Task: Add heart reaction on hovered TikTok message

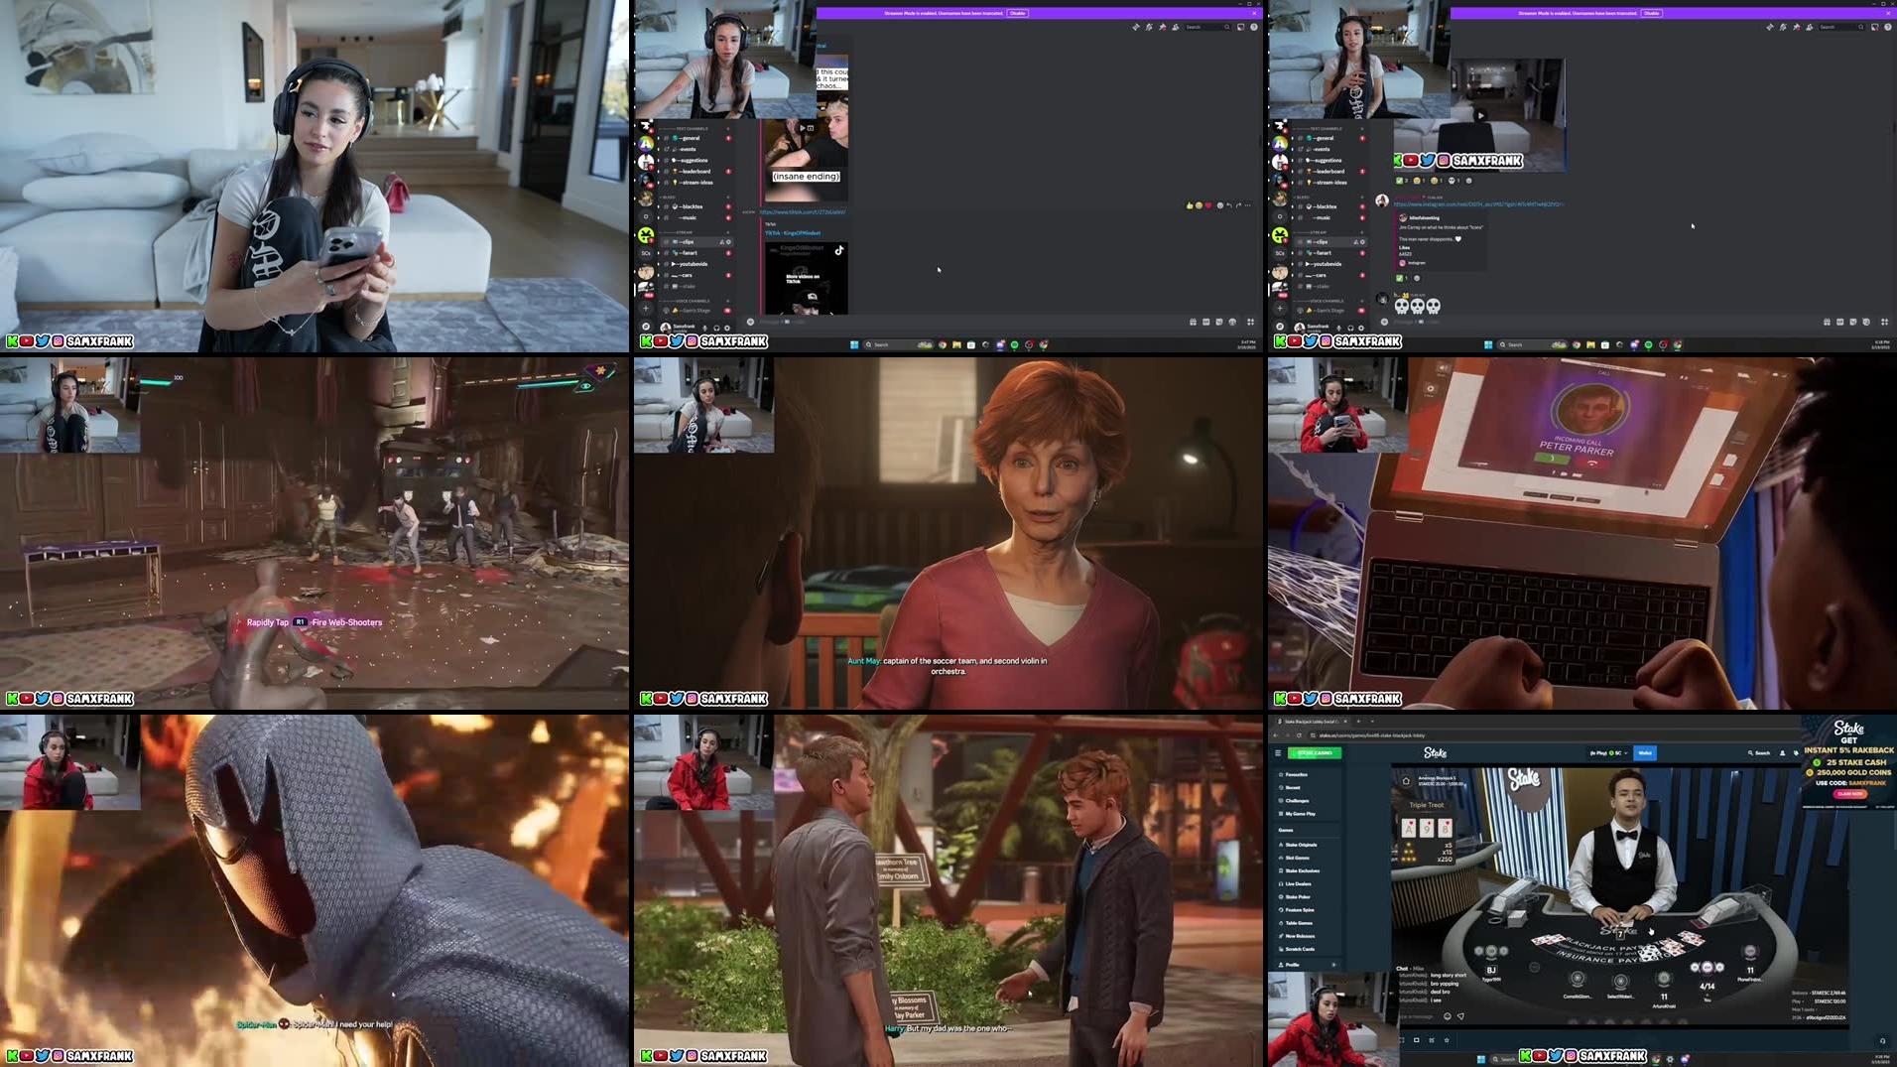Action: (1208, 205)
